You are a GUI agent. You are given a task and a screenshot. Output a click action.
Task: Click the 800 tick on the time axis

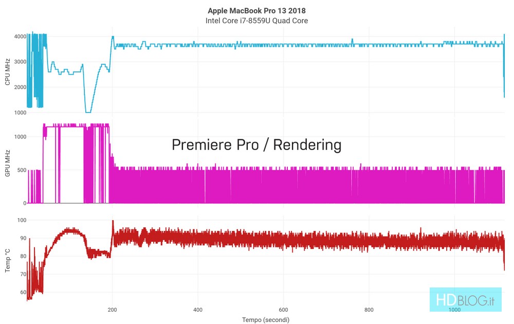pyautogui.click(x=368, y=310)
